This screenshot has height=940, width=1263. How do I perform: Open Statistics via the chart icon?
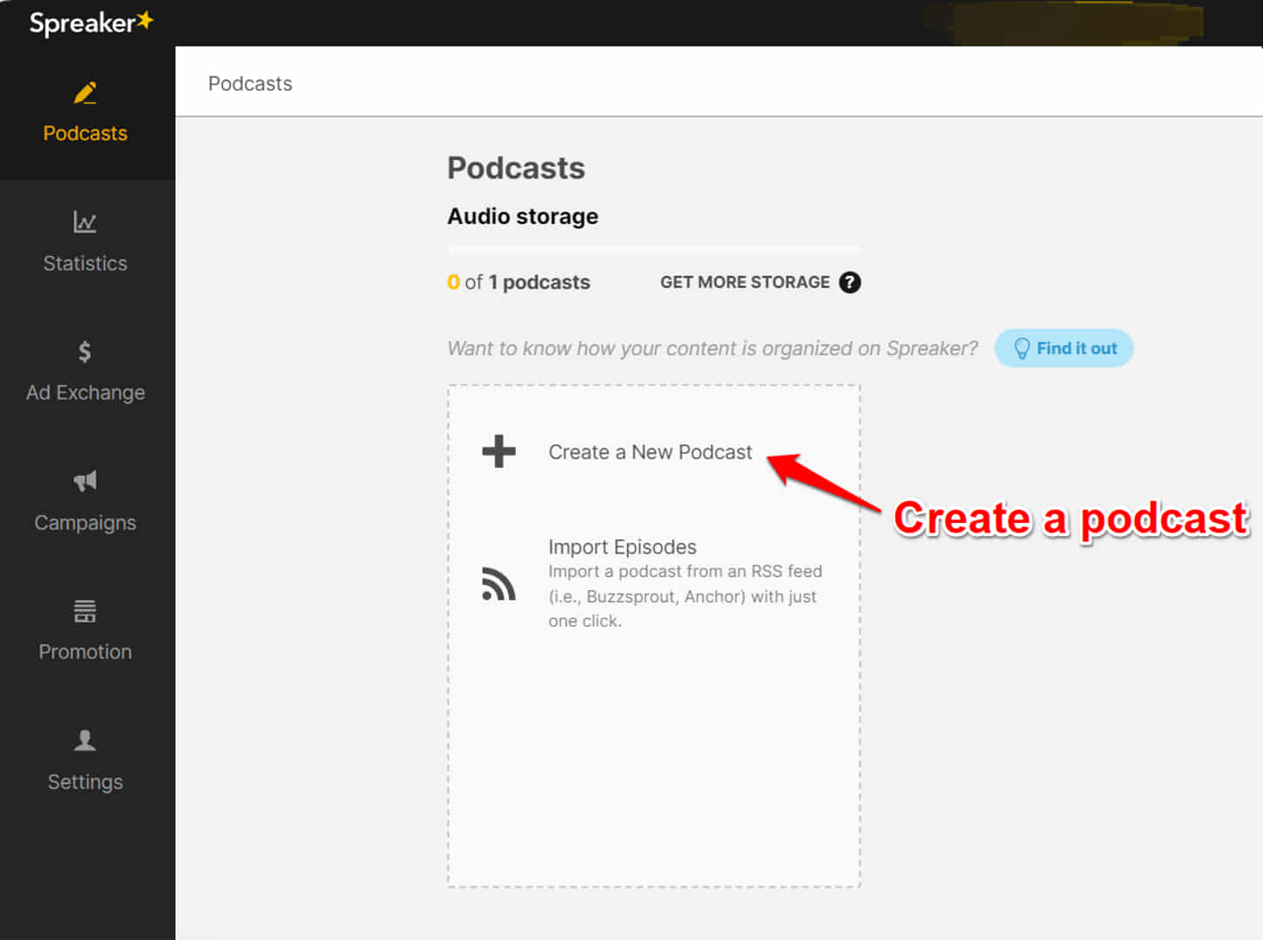[84, 222]
